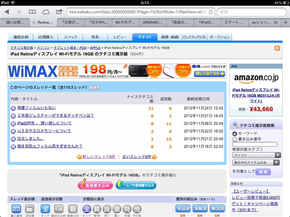Focus the Safari 検索 search field

click(251, 12)
